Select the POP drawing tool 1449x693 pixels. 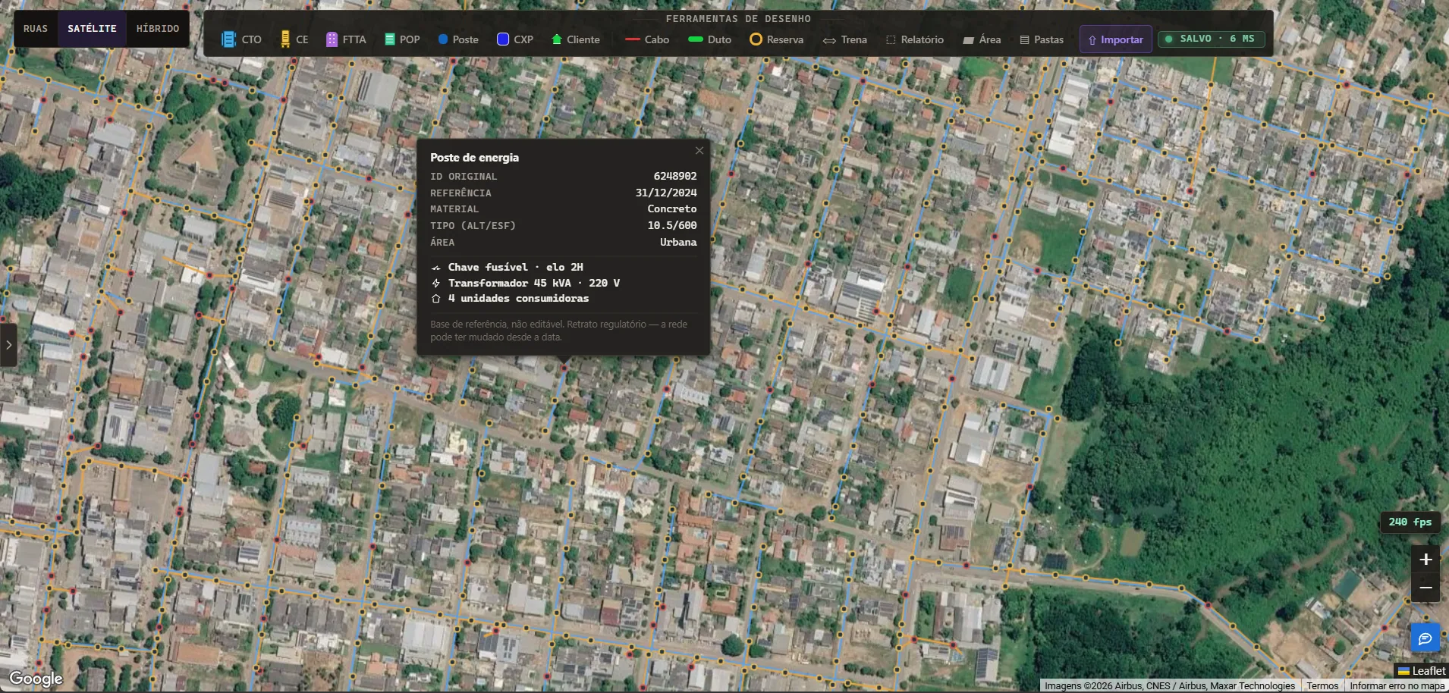click(402, 39)
